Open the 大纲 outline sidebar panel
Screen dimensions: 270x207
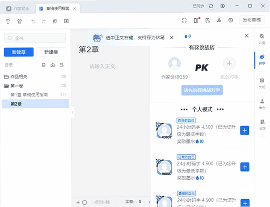coord(262,83)
